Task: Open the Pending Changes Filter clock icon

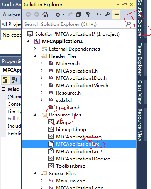Action: click(58, 14)
